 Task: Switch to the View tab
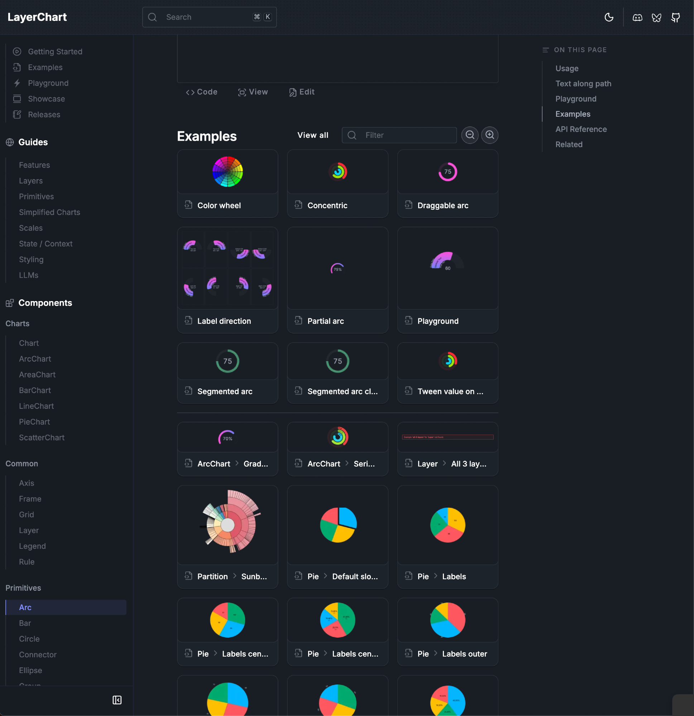pos(253,92)
